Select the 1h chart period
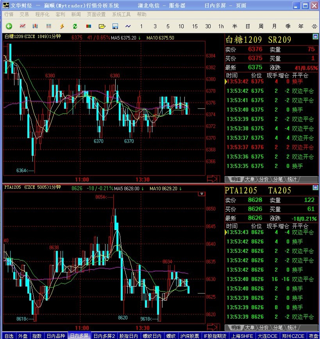Image resolution: width=320 pixels, height=339 pixels. pos(221,26)
